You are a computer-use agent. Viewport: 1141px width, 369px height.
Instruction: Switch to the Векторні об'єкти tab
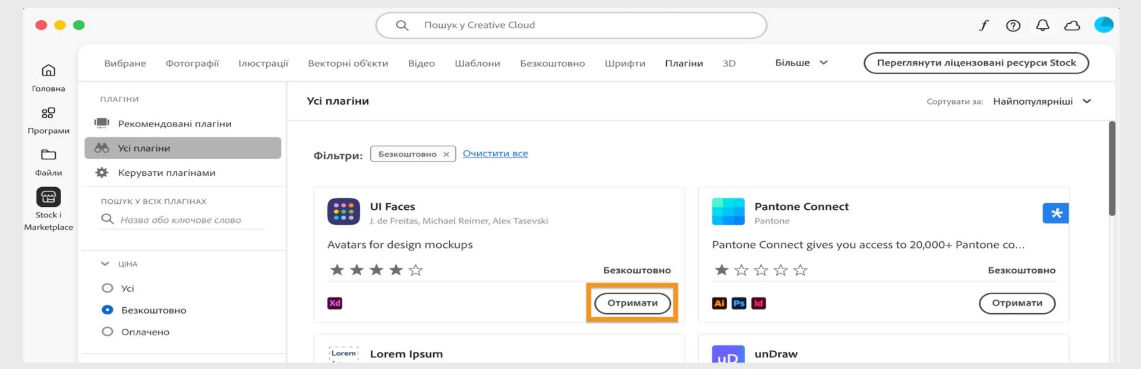[x=348, y=64]
